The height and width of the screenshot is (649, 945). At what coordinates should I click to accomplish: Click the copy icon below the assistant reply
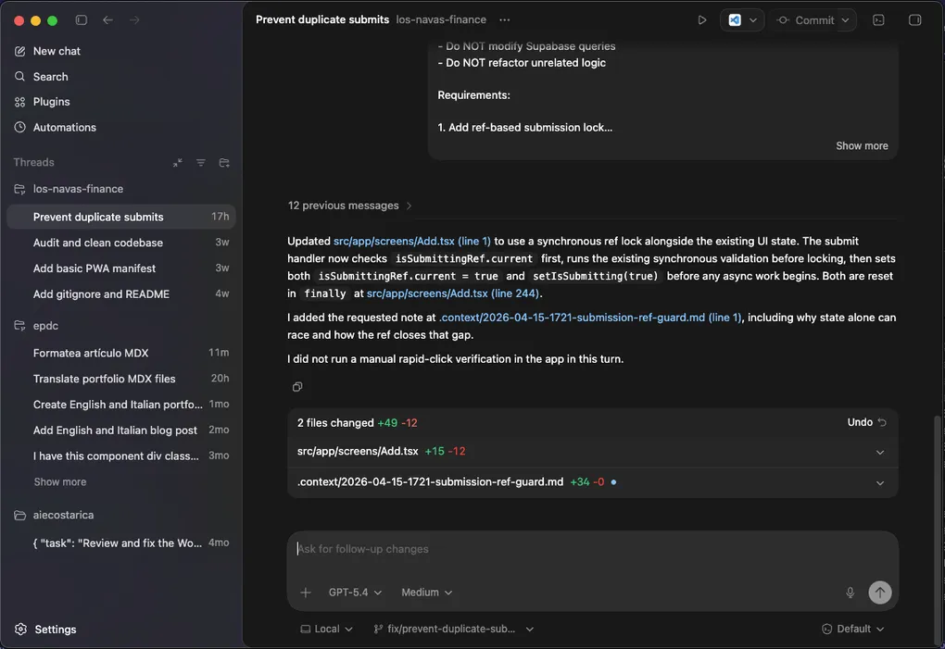point(297,386)
